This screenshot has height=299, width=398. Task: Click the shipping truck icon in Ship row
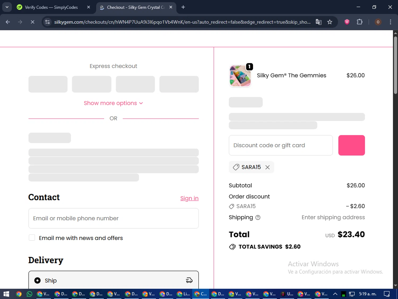pos(189,280)
